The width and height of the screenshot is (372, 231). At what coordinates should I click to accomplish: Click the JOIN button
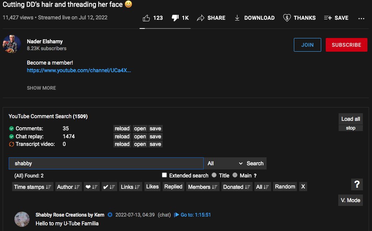pos(307,45)
